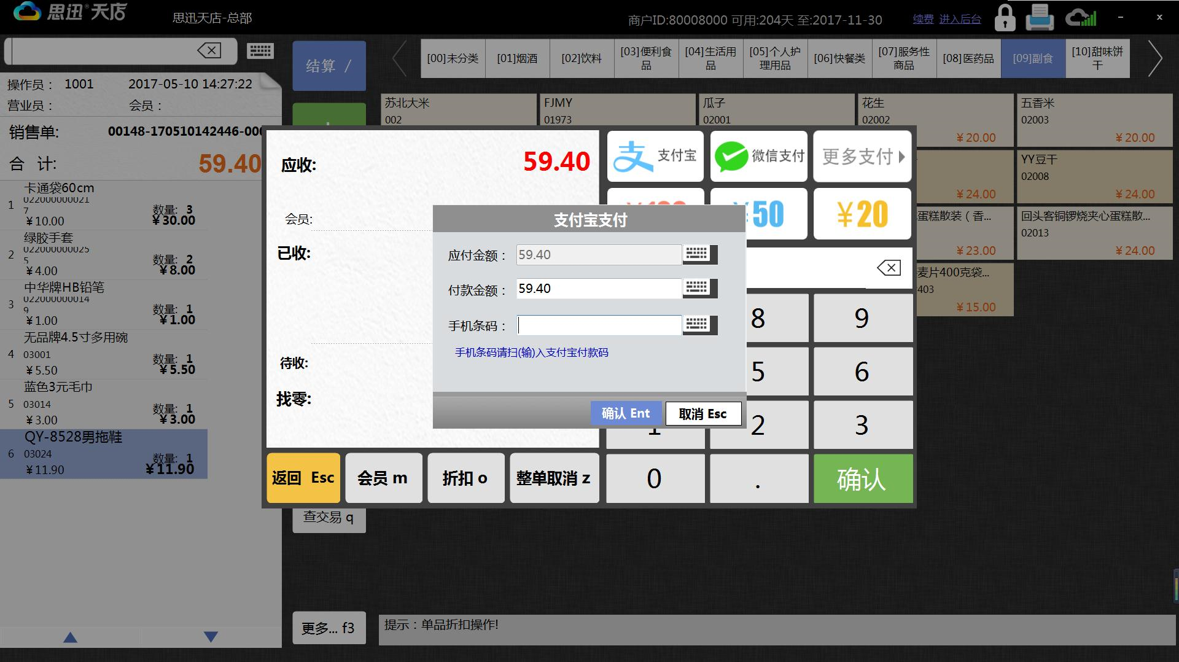Tap numpad key 0
Screen dimensions: 1179x662
655,478
